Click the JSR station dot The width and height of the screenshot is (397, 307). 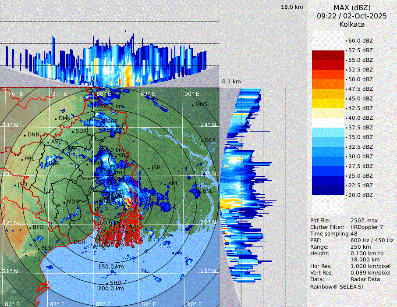click(148, 168)
